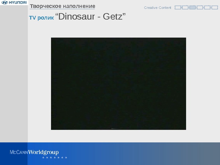This screenshot has height=165, width=220.
Task: Play the Dinosaur - Getz video
Action: (119, 84)
